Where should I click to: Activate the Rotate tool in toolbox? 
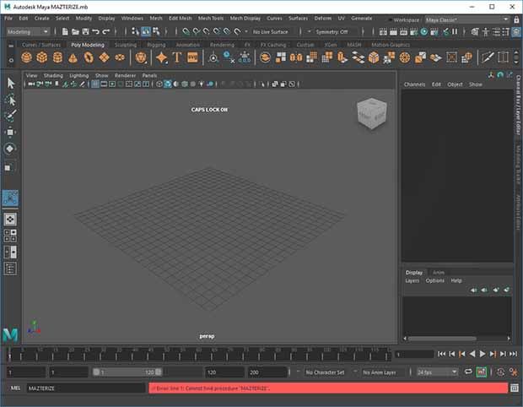(10, 149)
